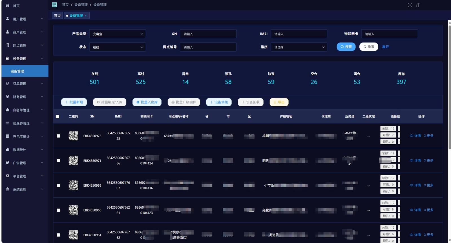Check the row for EBK4550968
451x243 pixels.
tap(58, 185)
